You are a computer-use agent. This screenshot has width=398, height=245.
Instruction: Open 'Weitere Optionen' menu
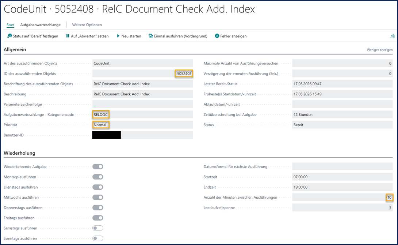(x=87, y=25)
